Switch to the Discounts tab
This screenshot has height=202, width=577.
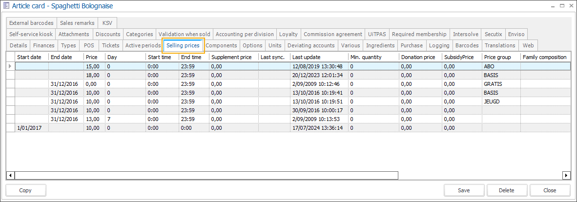[107, 34]
